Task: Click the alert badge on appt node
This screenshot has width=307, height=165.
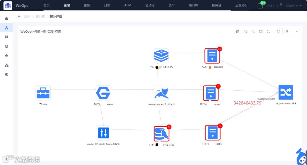Action: [220, 126]
